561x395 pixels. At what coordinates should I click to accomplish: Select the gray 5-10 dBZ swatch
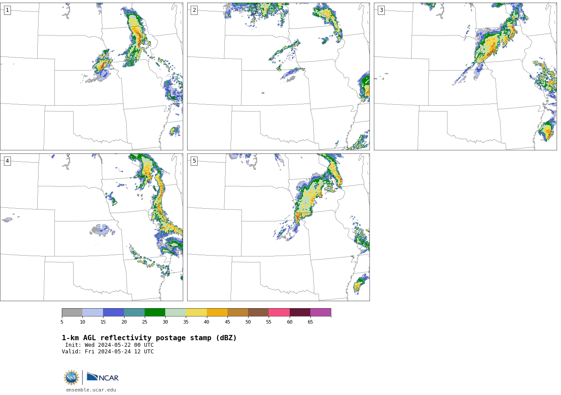point(72,313)
